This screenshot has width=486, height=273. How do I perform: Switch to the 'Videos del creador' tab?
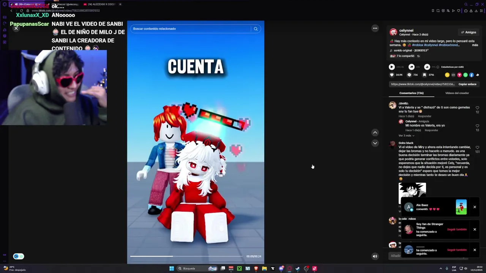(457, 93)
